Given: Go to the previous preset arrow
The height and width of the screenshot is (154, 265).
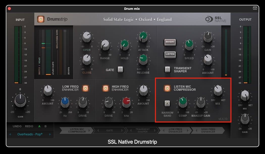Looking at the screenshot, I should (x=10, y=134).
